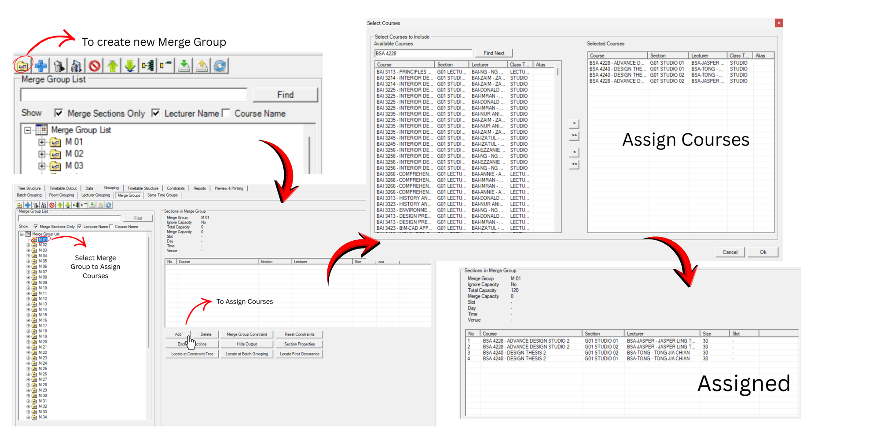
Task: Toggle Merge Sections Only checkbox in the small Merge Groups window
Action: [36, 227]
